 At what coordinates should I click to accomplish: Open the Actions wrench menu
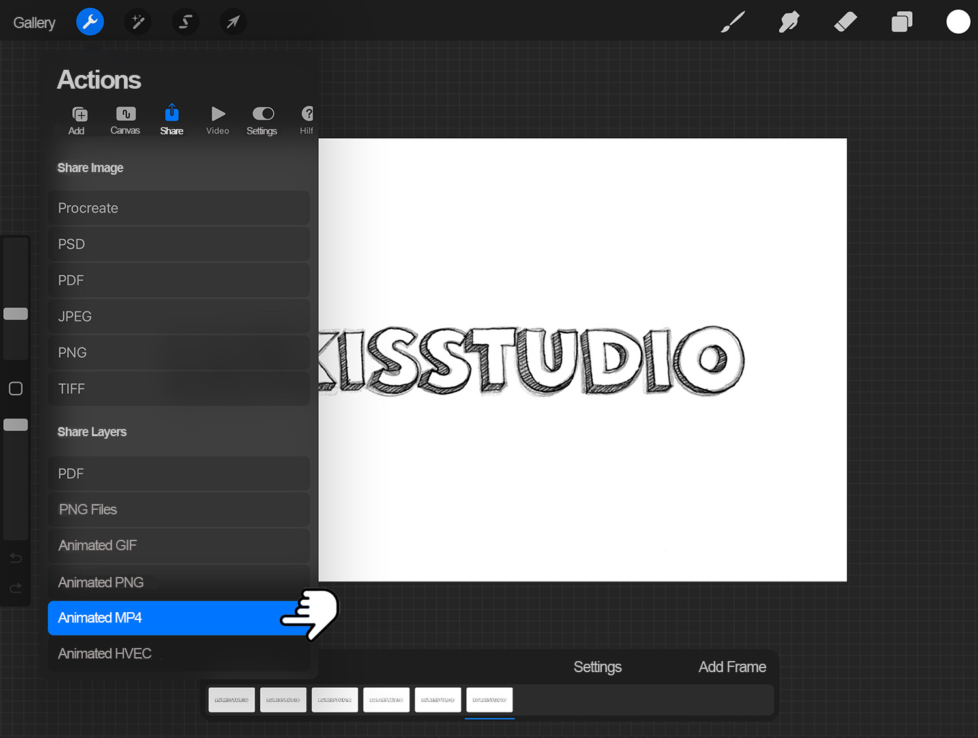[90, 22]
